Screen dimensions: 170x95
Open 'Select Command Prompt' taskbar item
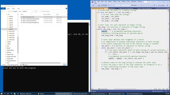pyautogui.click(x=99, y=94)
